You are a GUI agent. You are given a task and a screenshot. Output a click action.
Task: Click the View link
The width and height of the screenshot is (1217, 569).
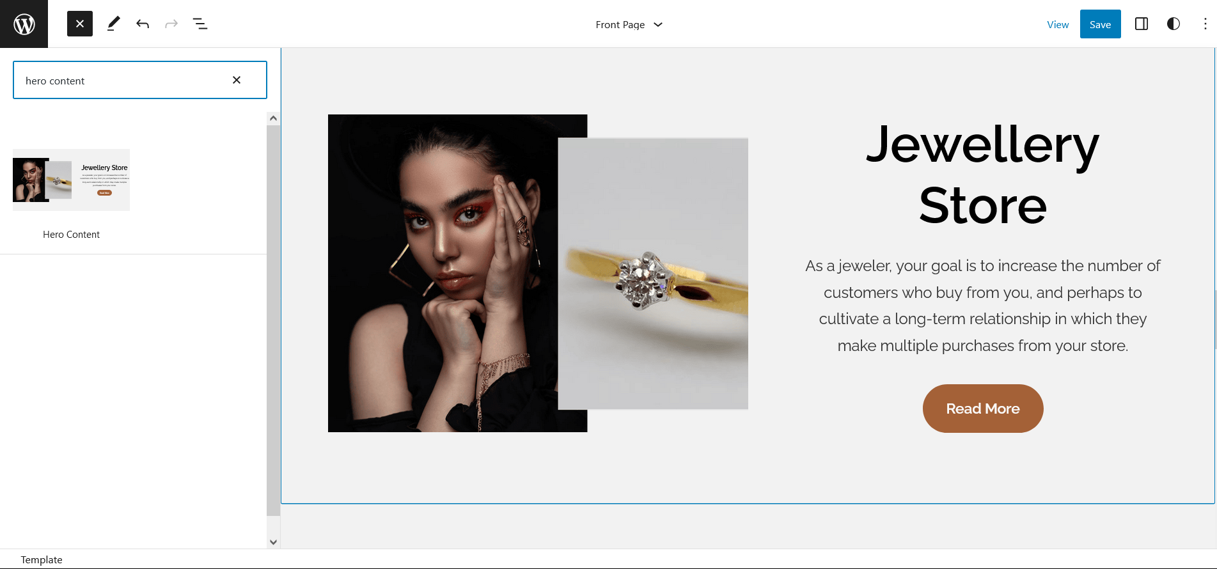(1057, 25)
